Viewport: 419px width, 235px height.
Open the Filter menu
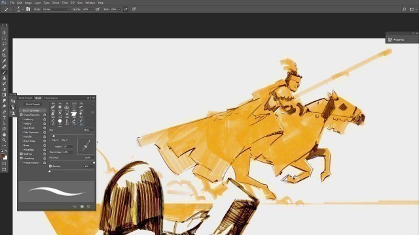65,3
